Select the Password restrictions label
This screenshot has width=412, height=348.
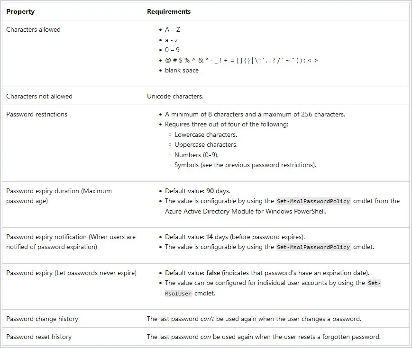pos(37,114)
